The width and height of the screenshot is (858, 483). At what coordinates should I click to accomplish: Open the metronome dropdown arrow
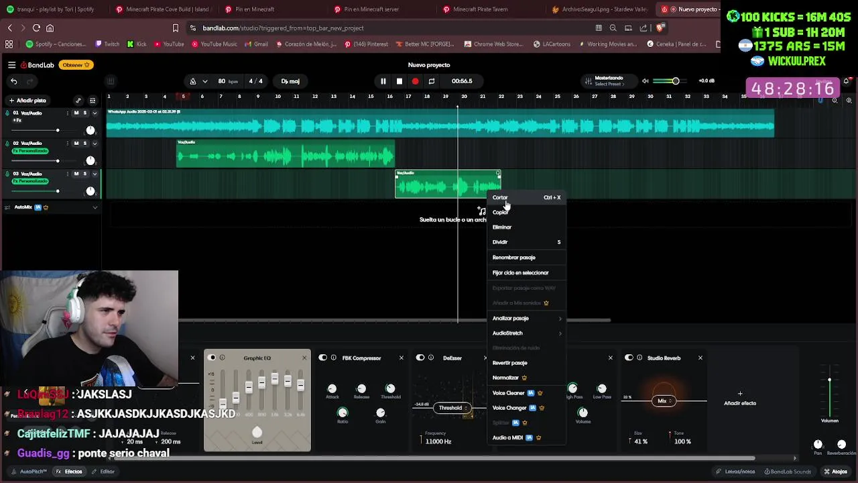[204, 81]
